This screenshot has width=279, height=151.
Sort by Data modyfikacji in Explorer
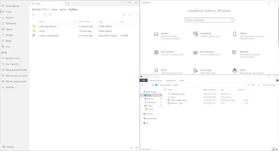[x=210, y=90]
